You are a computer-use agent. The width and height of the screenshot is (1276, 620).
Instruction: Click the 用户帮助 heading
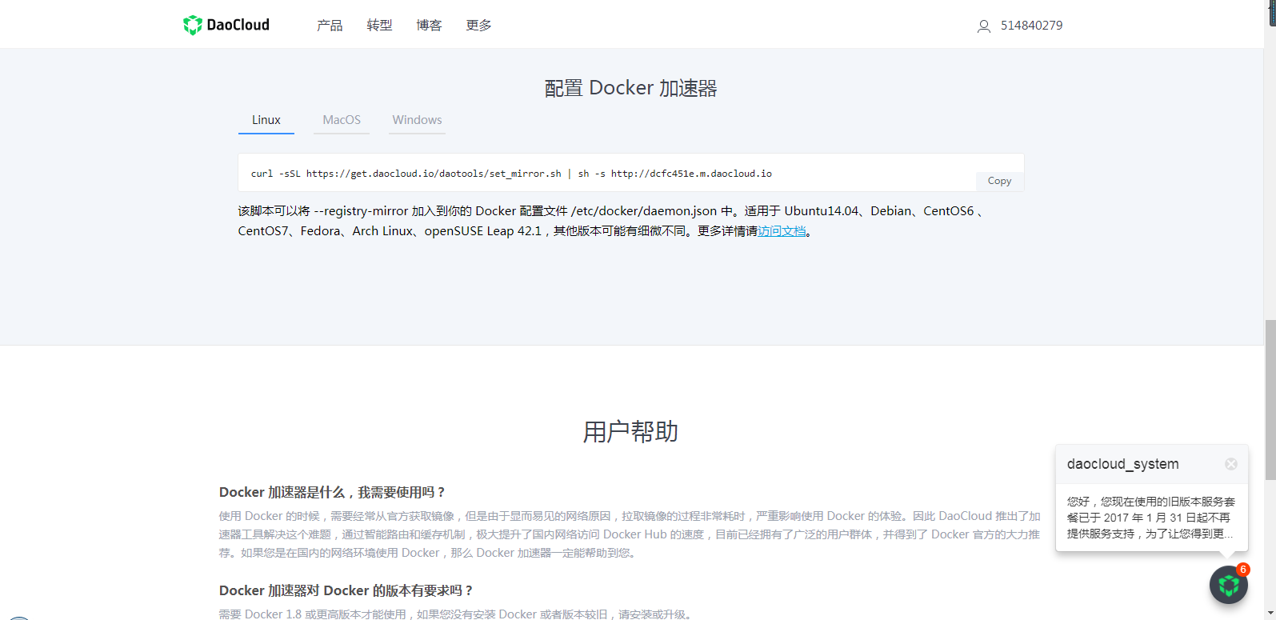coord(630,432)
